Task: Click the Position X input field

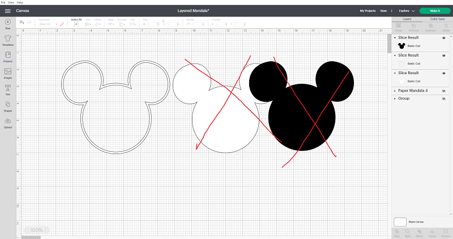Action: point(221,24)
